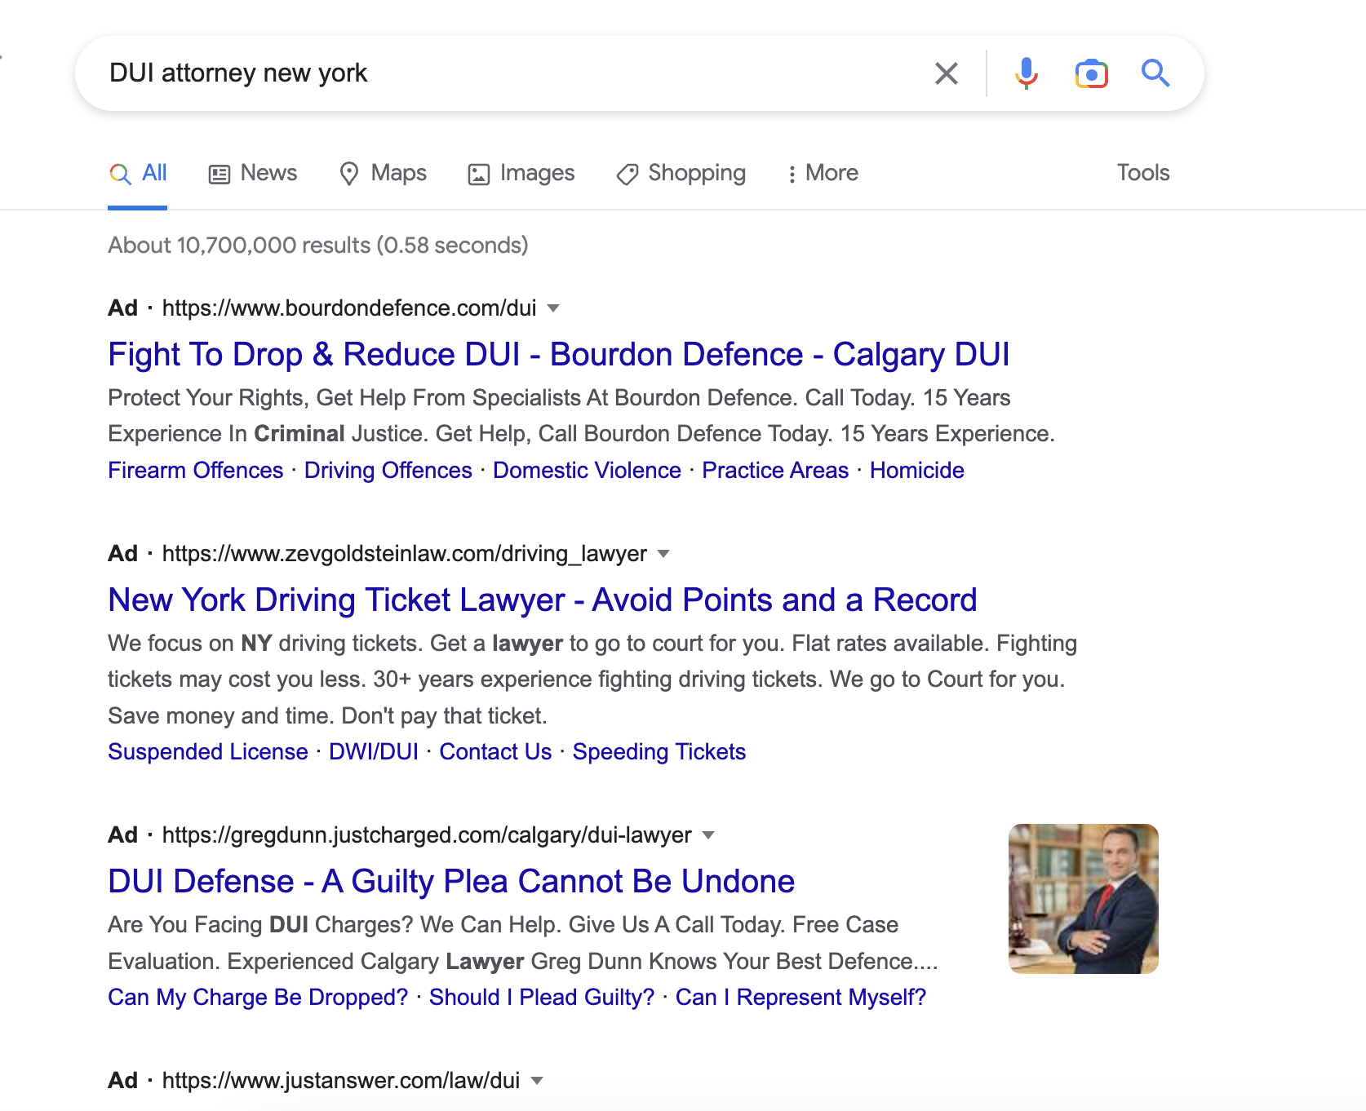Open the Tools menu
1366x1111 pixels.
pos(1142,173)
